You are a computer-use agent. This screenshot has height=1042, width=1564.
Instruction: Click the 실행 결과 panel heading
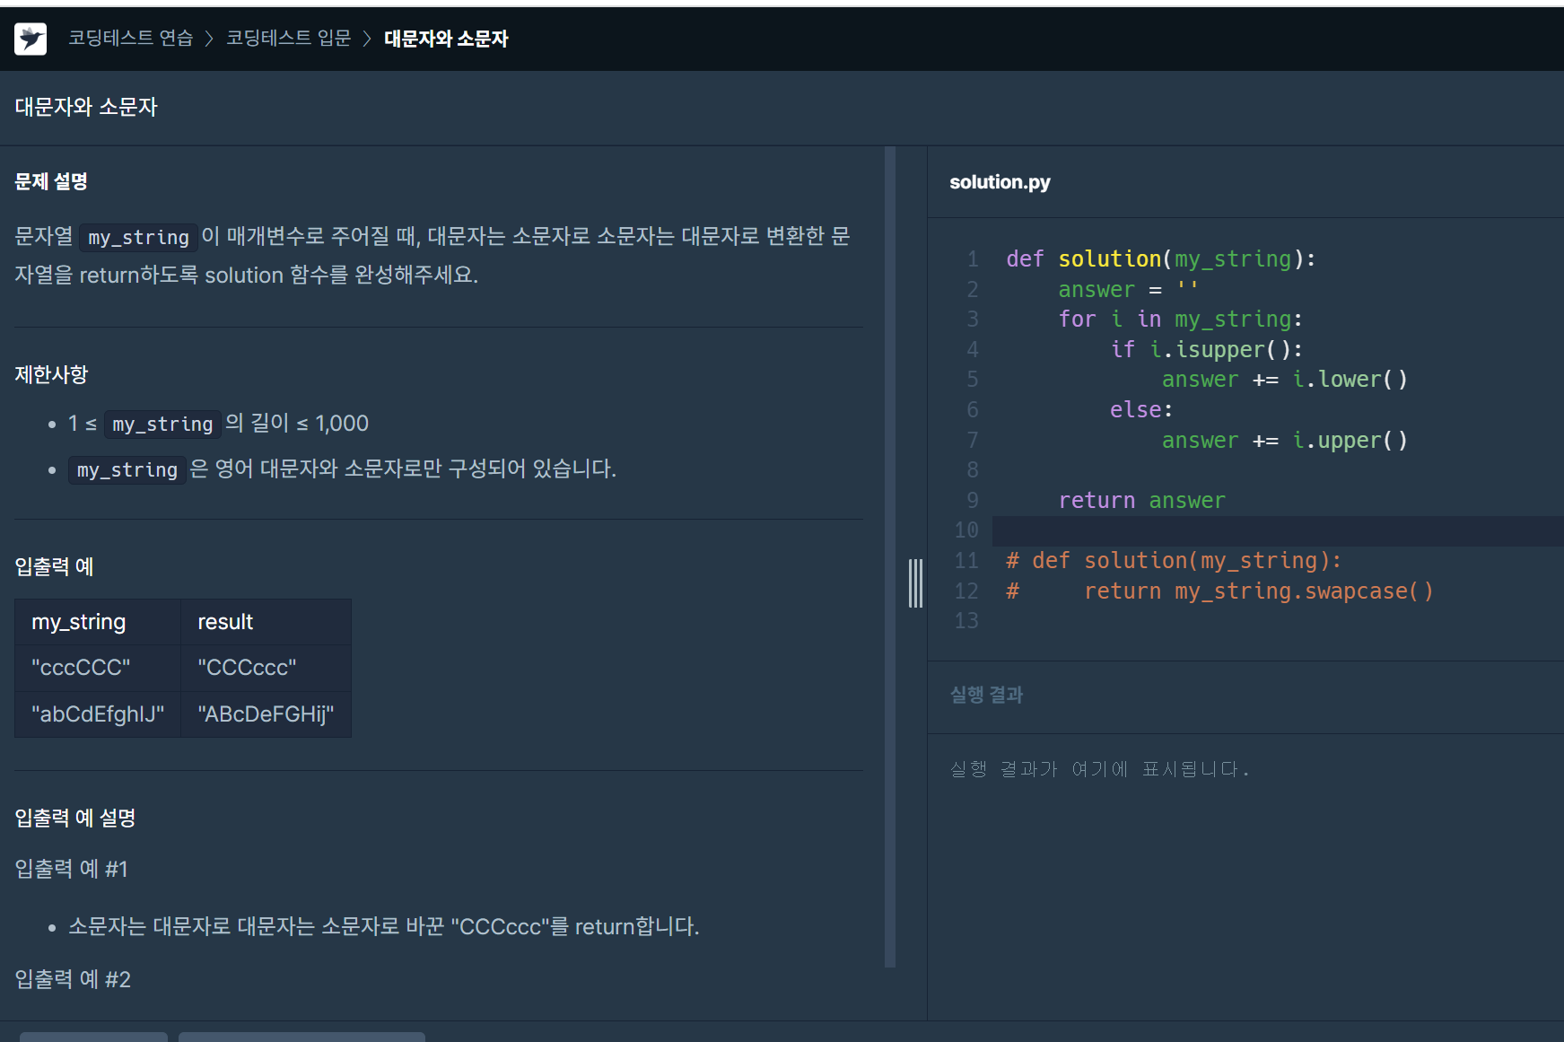coord(986,695)
